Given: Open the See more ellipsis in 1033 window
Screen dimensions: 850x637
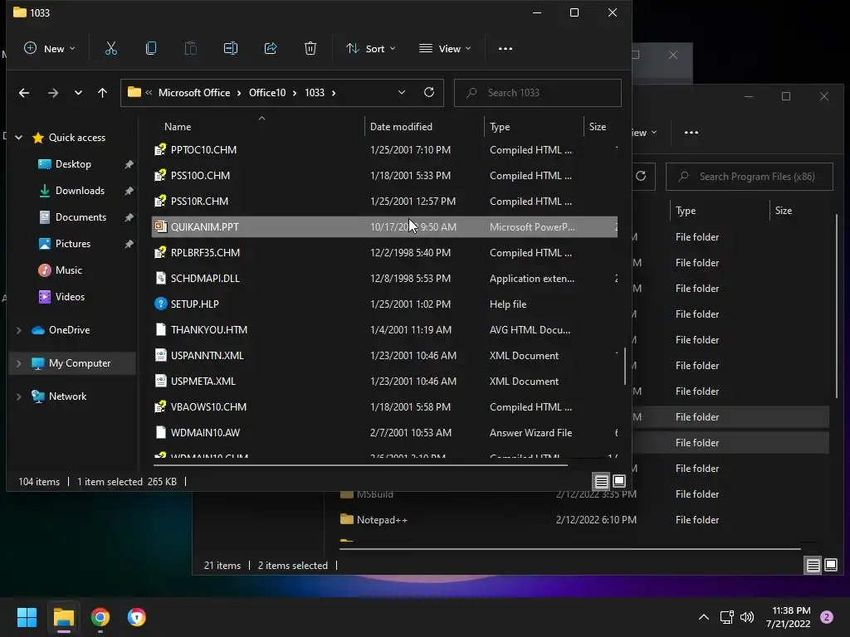Looking at the screenshot, I should (x=506, y=49).
